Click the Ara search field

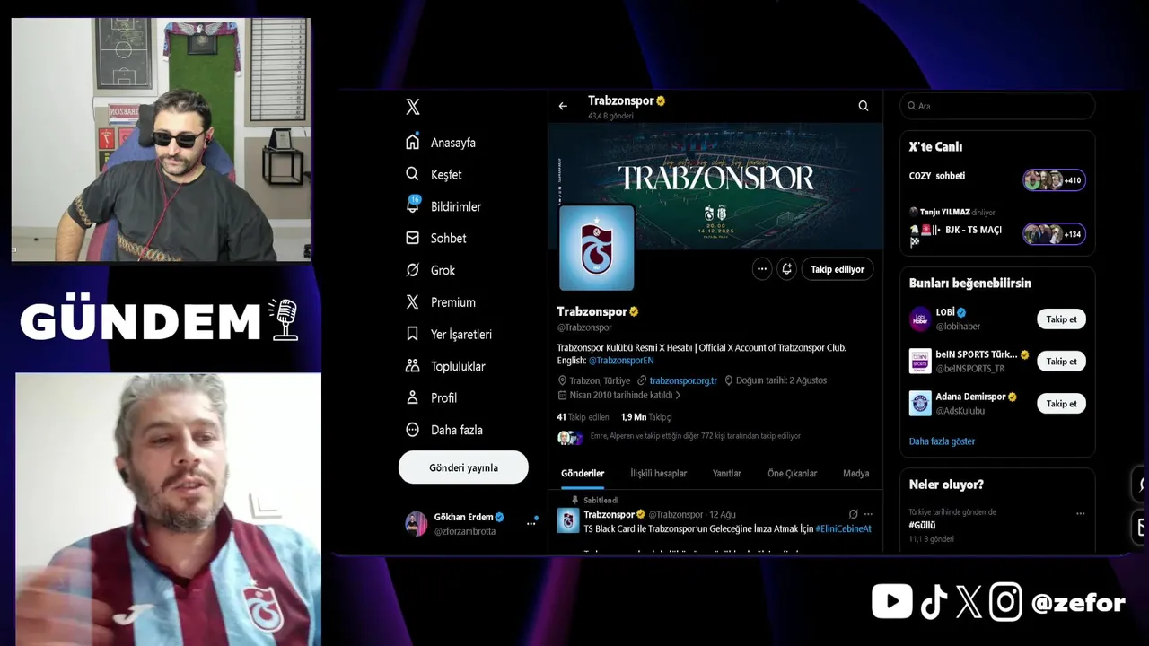[997, 106]
